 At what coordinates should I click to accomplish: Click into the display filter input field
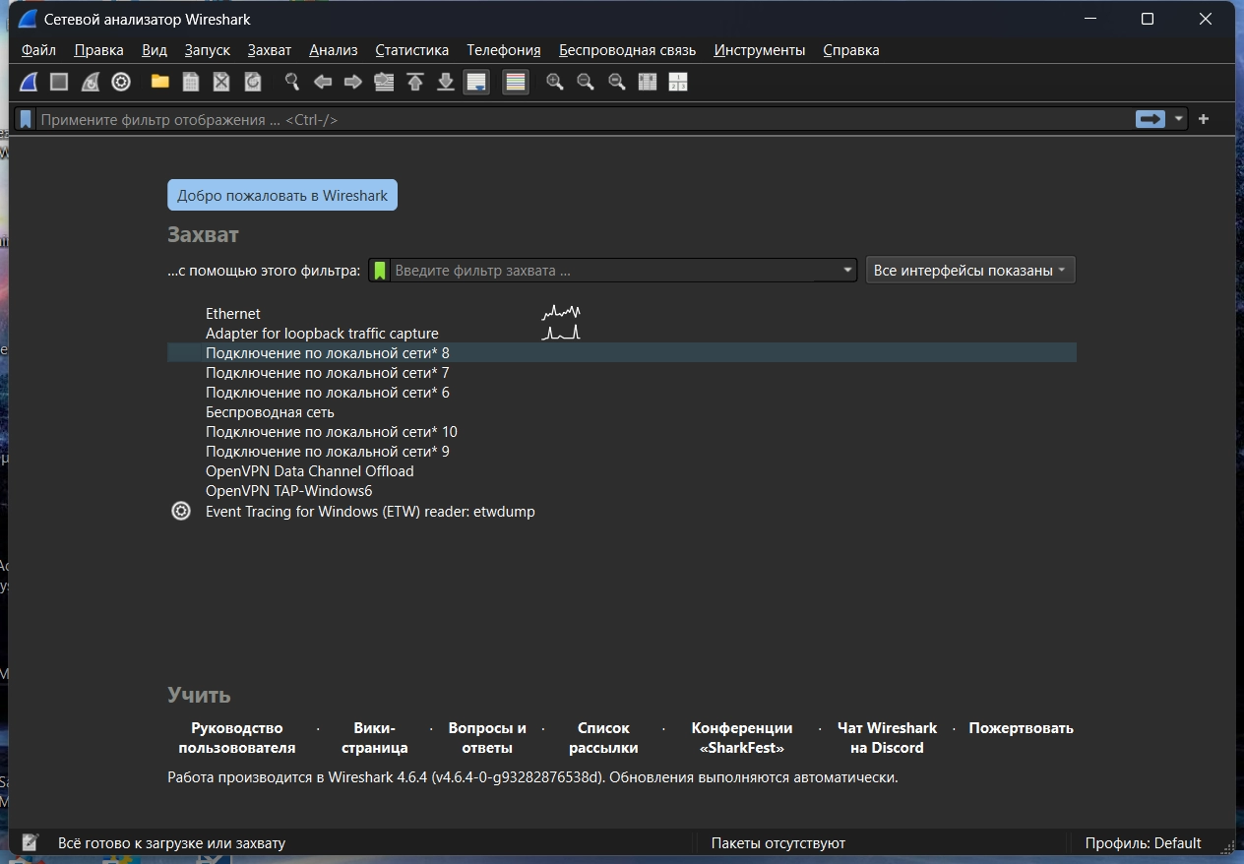pos(581,119)
